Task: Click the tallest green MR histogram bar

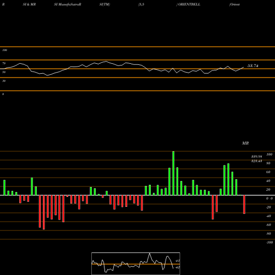Action: 173,173
